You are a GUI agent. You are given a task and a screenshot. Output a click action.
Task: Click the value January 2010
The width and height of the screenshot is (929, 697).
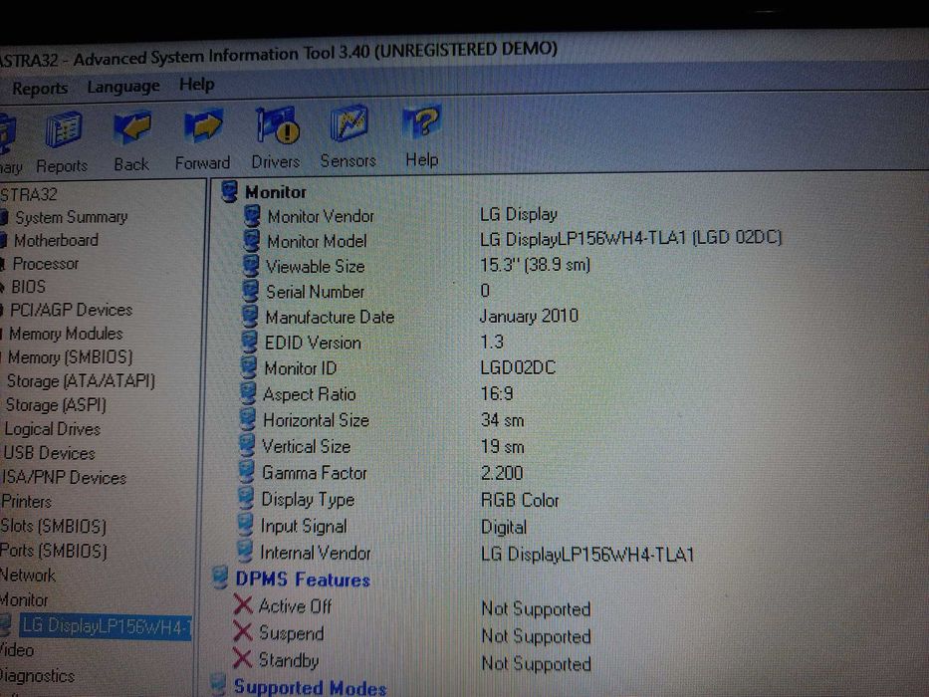[x=529, y=316]
